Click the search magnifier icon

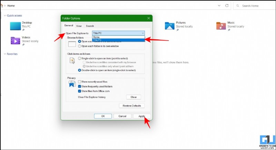point(238,6)
